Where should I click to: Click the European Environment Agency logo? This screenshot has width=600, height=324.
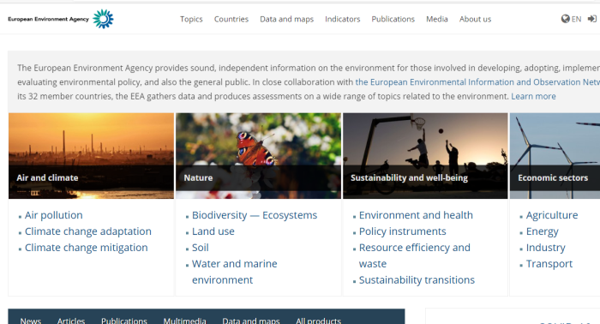(x=61, y=19)
